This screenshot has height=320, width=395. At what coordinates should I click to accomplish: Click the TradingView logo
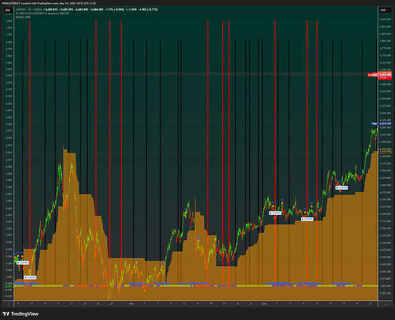tap(20, 314)
